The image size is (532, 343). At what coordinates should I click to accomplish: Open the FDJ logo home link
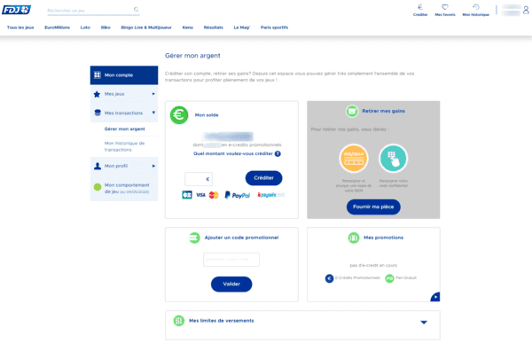[x=16, y=10]
